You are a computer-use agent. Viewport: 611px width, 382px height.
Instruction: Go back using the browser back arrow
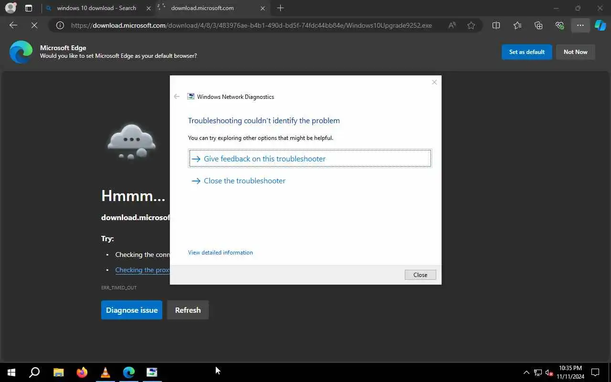coord(13,25)
